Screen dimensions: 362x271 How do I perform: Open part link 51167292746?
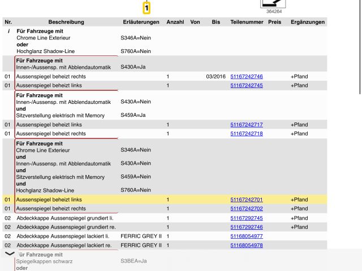click(246, 227)
